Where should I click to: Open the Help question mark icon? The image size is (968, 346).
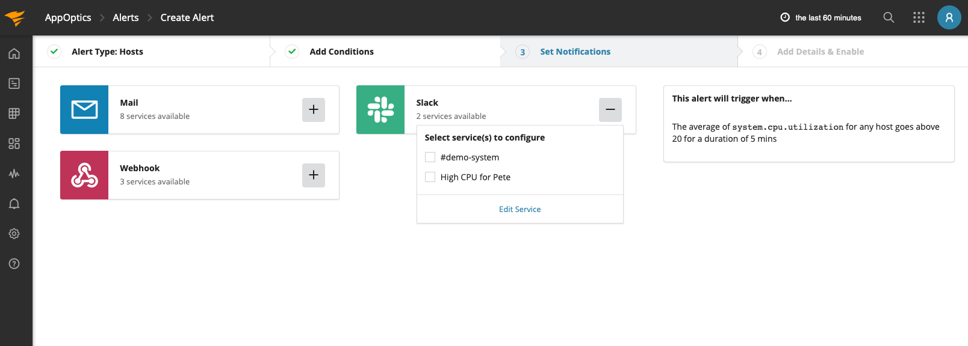coord(14,264)
